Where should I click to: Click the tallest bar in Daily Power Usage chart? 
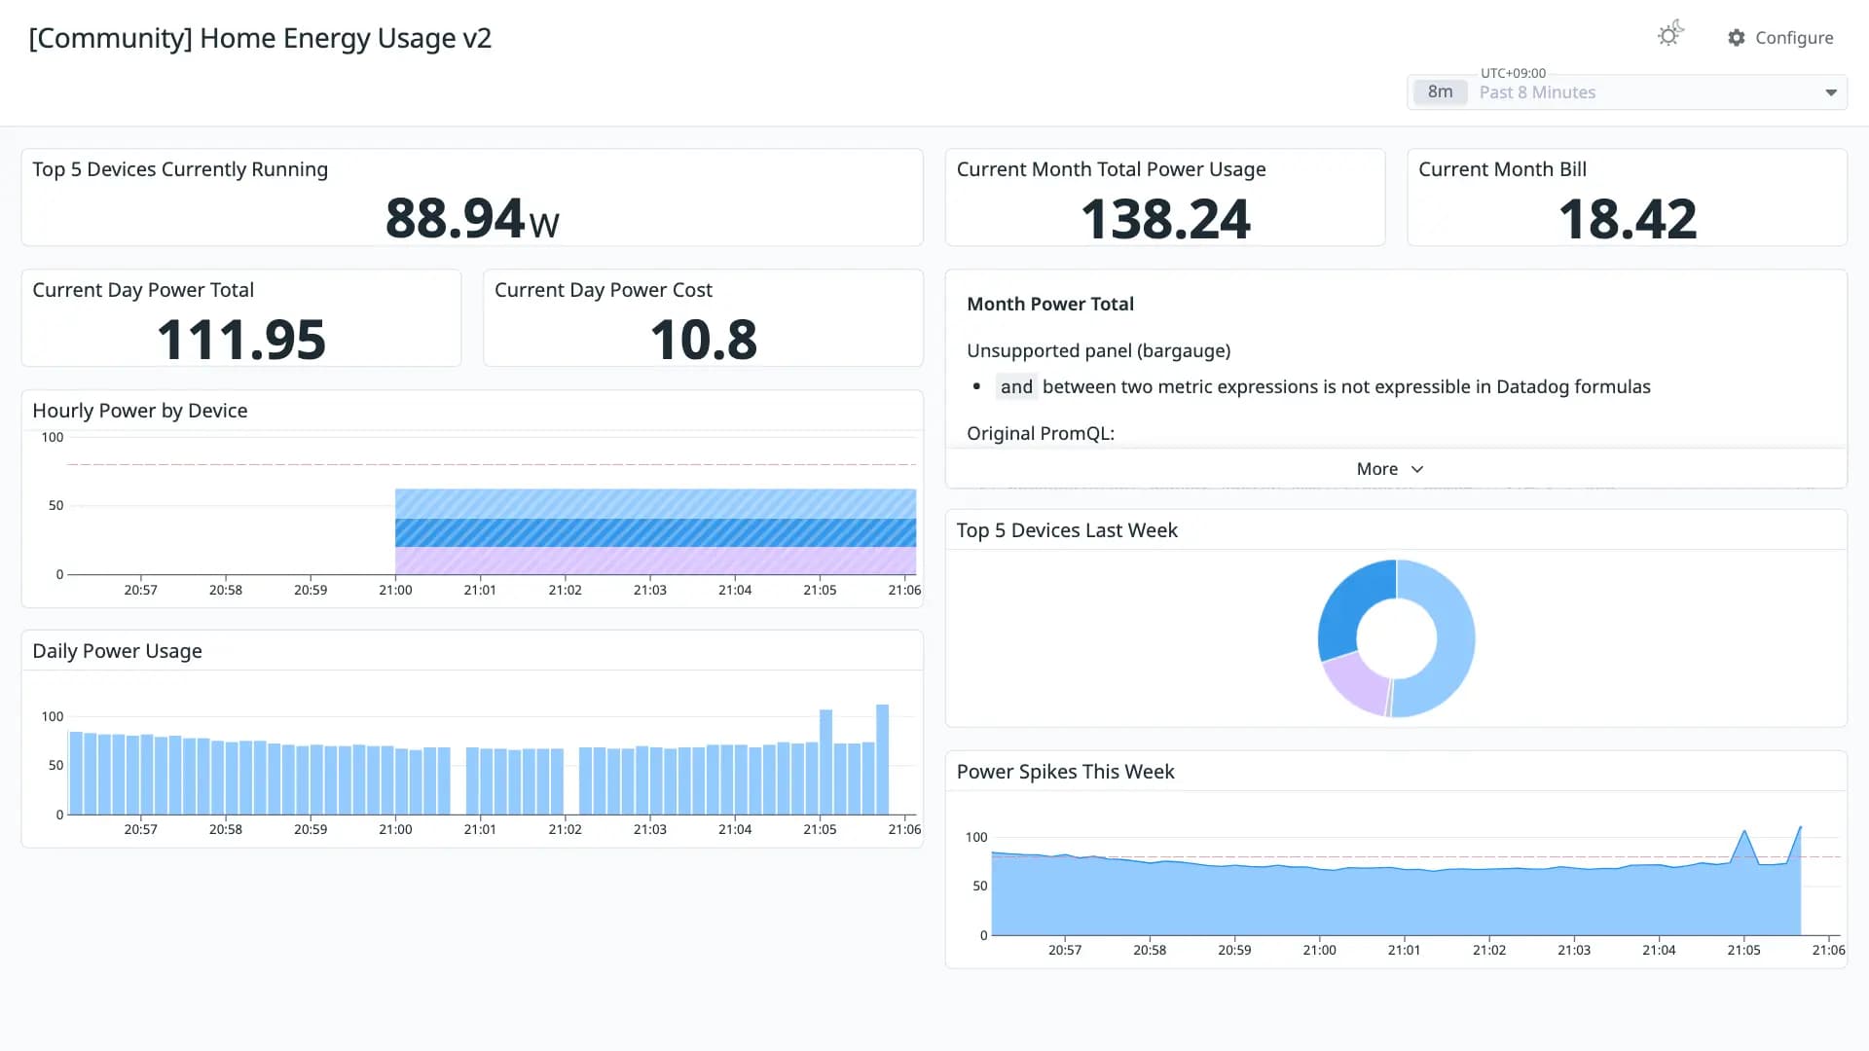pyautogui.click(x=883, y=759)
